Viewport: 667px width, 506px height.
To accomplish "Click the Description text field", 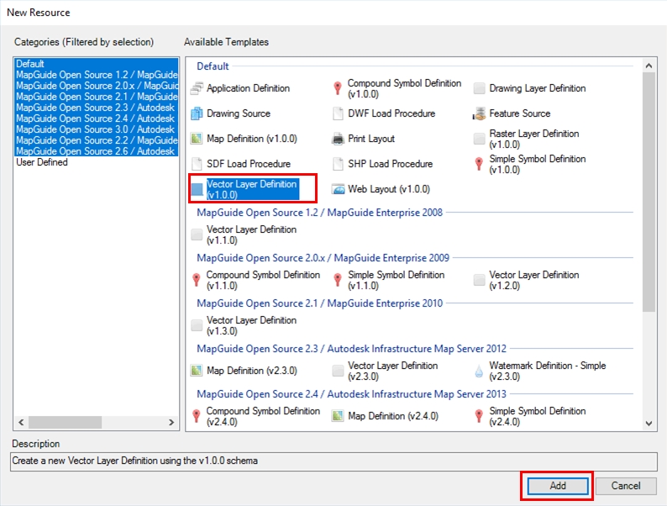I will 333,461.
